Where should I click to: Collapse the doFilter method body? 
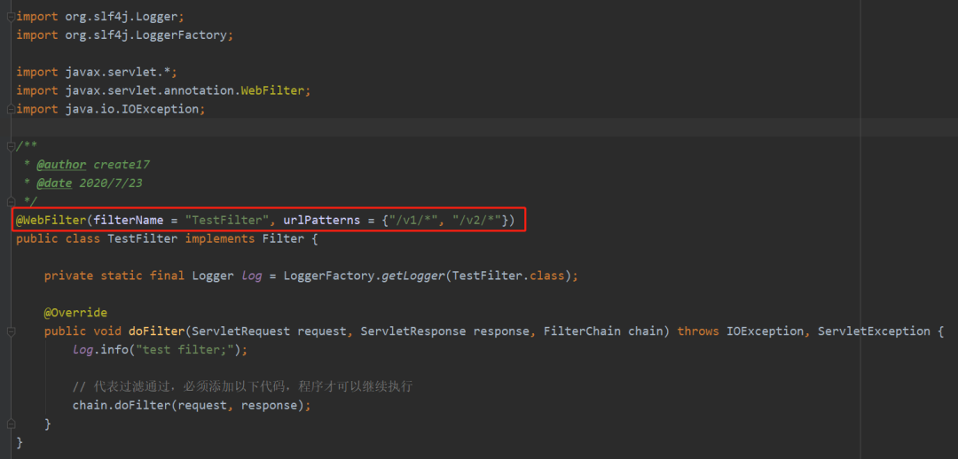pos(11,331)
